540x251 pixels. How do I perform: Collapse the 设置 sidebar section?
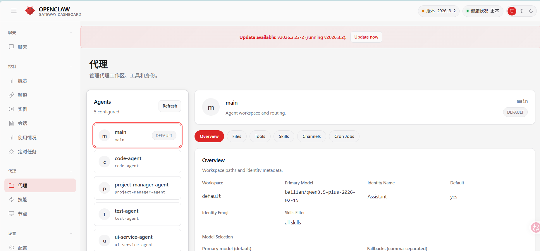(x=71, y=233)
